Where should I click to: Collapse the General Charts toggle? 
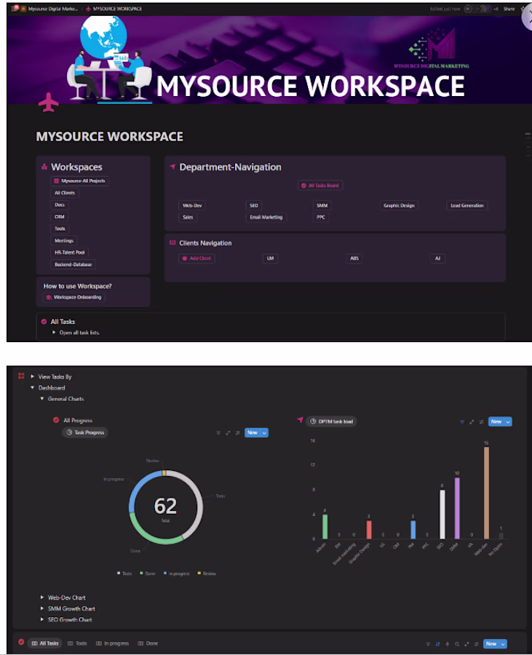(x=41, y=399)
